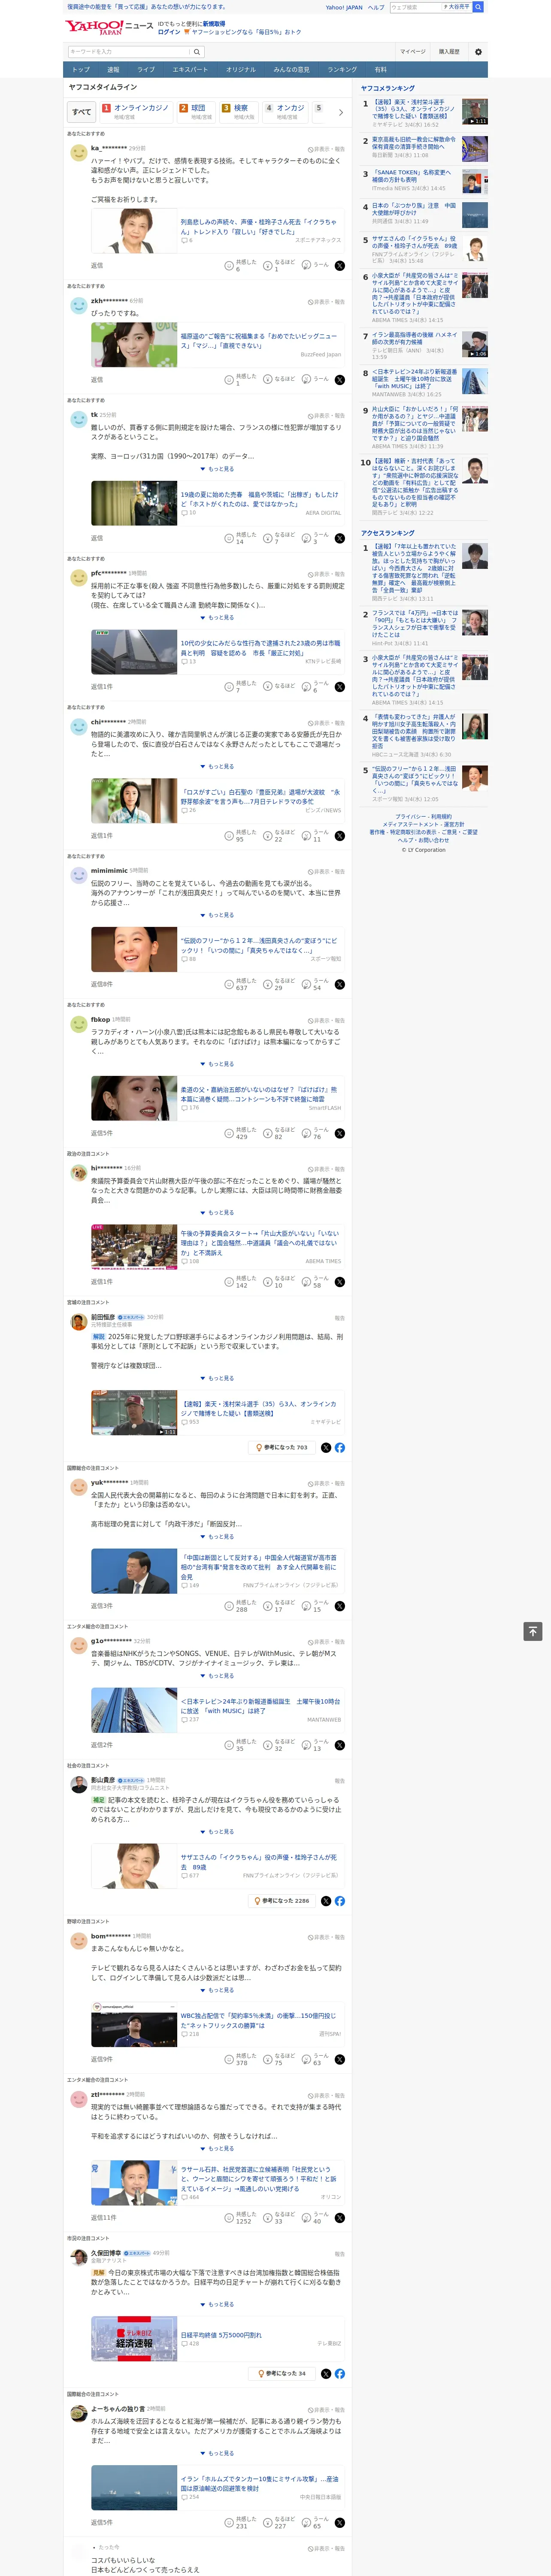The image size is (551, 2576).
Task: Click into the keyword search input field
Action: point(128,52)
